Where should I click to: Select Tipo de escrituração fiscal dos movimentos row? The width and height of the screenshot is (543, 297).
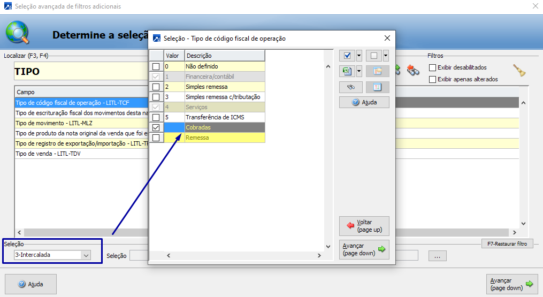tap(82, 113)
